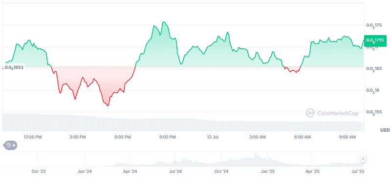Click the range slider pause handle

pos(363,159)
